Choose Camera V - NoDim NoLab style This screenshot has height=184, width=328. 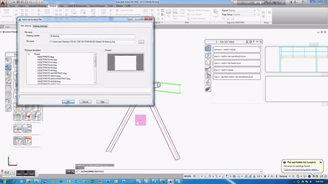[x=237, y=49]
